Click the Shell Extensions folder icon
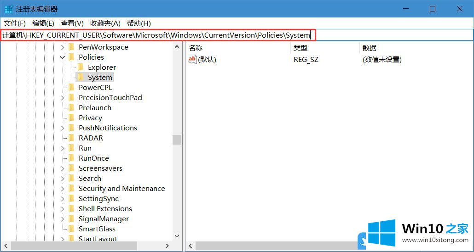Viewport: 474px width, 252px height. click(x=71, y=208)
